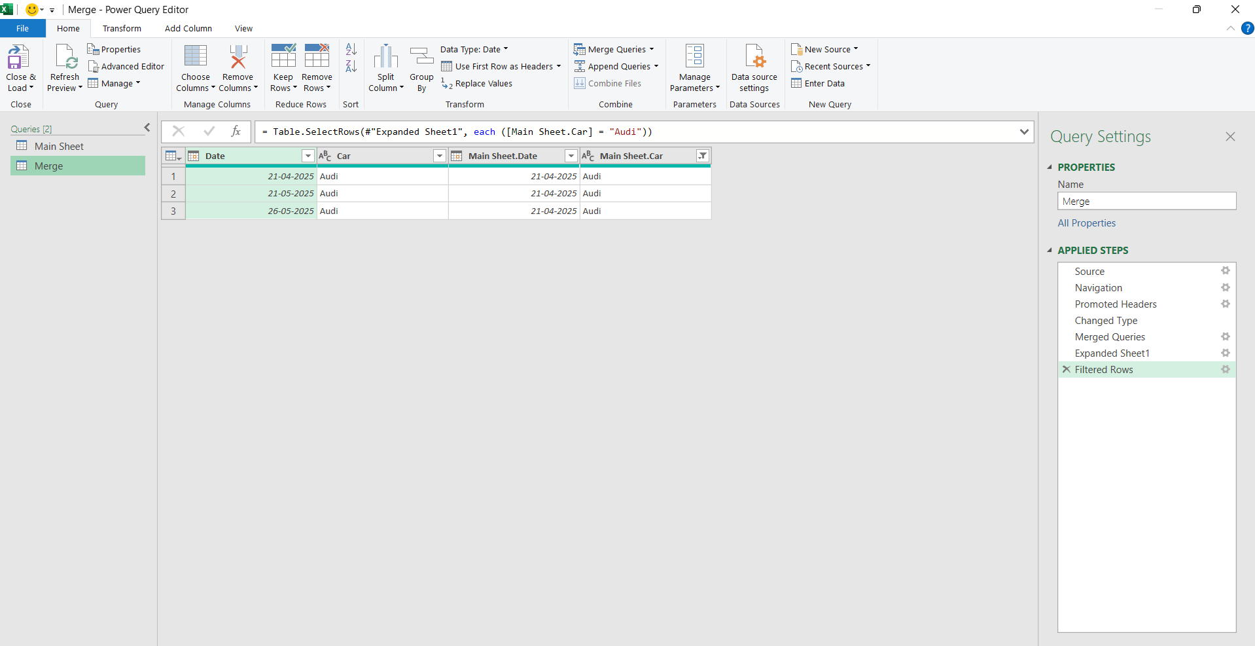Open settings gear for Expanded Sheet1 step
This screenshot has width=1255, height=646.
(1226, 353)
